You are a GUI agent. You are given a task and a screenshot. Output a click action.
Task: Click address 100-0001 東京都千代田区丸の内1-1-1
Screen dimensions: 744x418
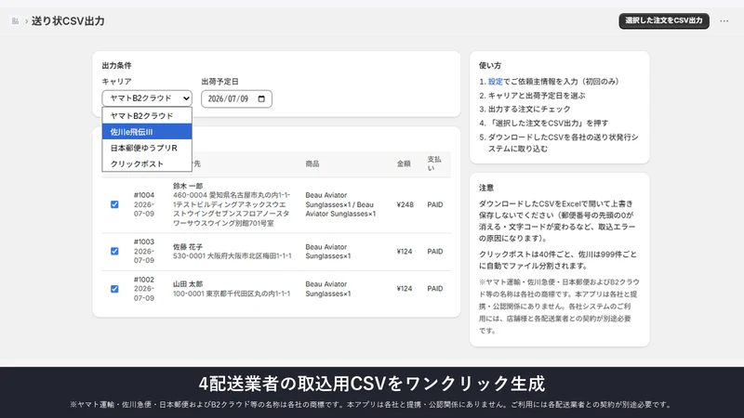[x=232, y=294]
